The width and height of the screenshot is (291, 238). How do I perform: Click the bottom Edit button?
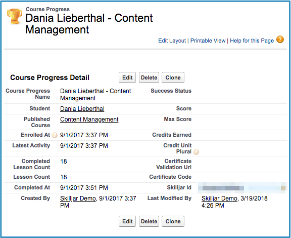(x=127, y=221)
